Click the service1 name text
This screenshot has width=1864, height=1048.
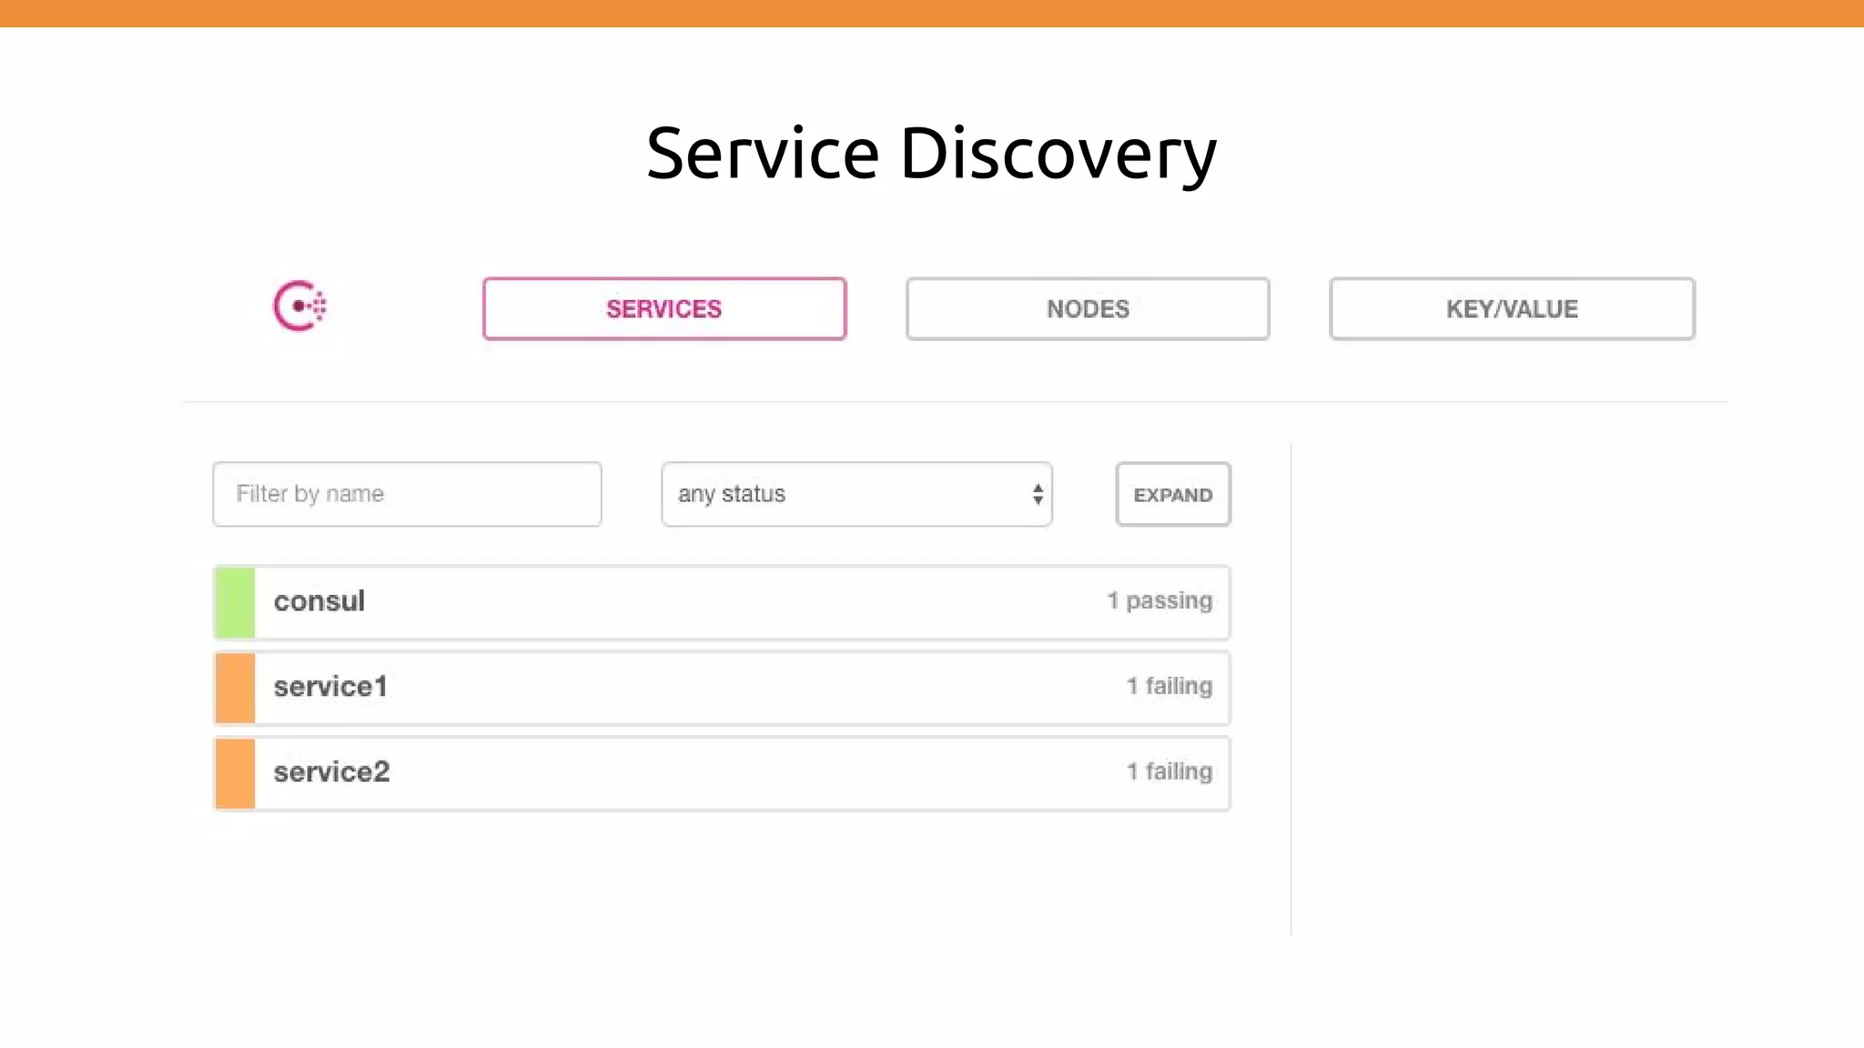(330, 687)
